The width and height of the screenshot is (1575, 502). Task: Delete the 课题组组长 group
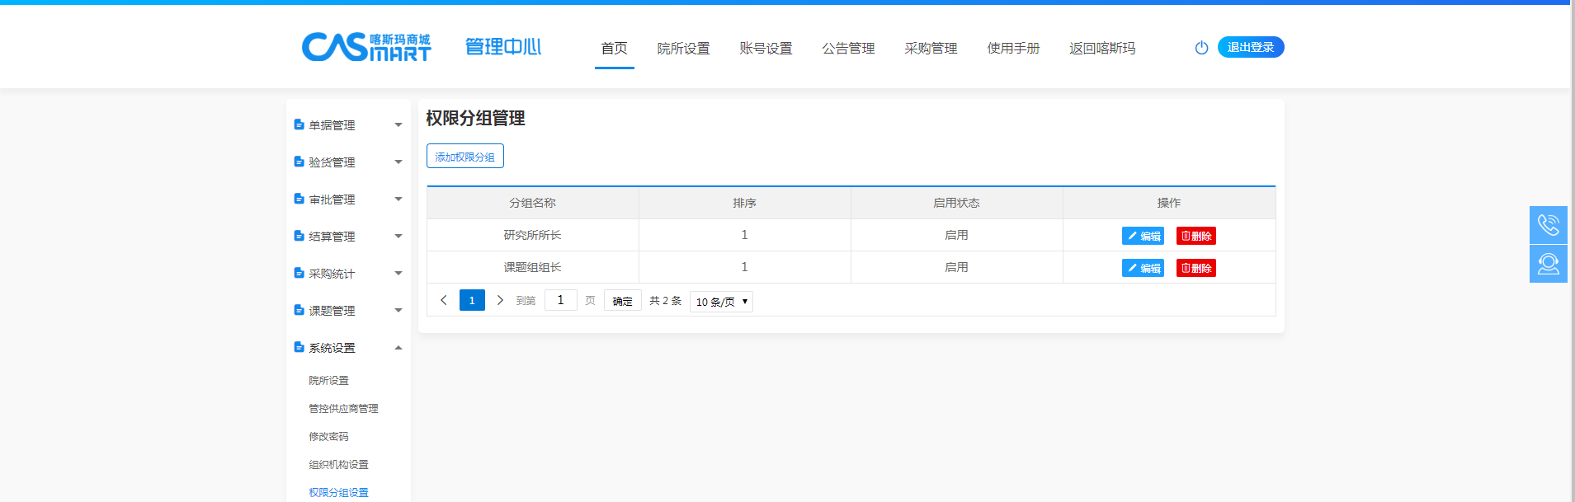click(x=1195, y=268)
